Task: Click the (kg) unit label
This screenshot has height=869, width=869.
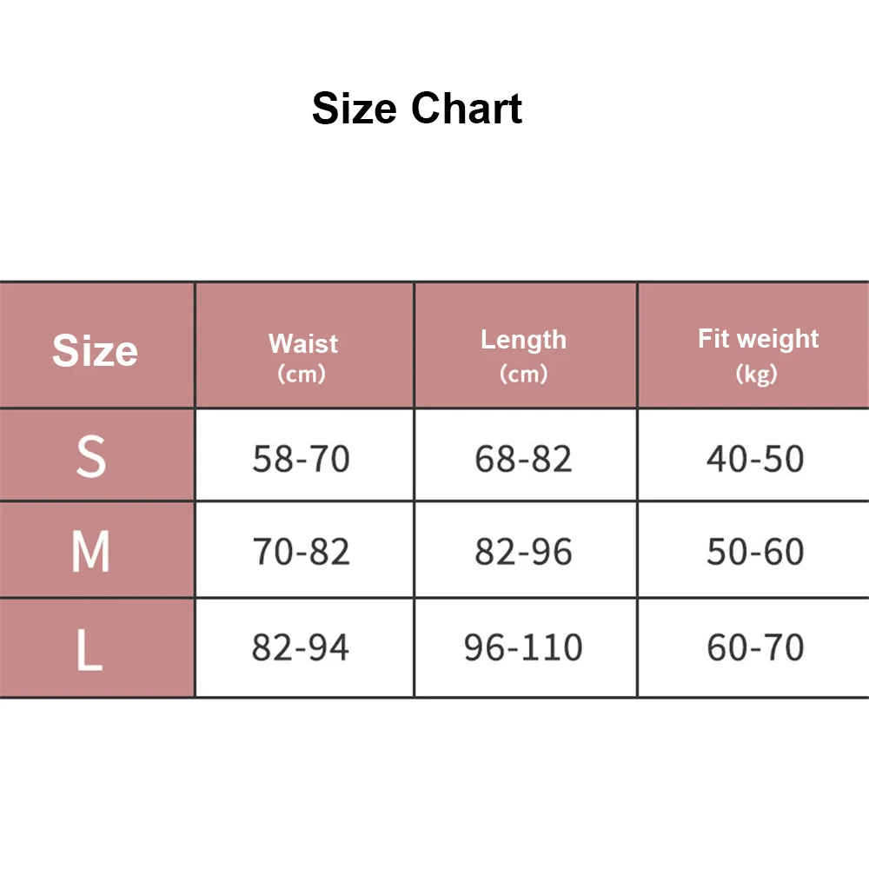Action: coord(756,374)
